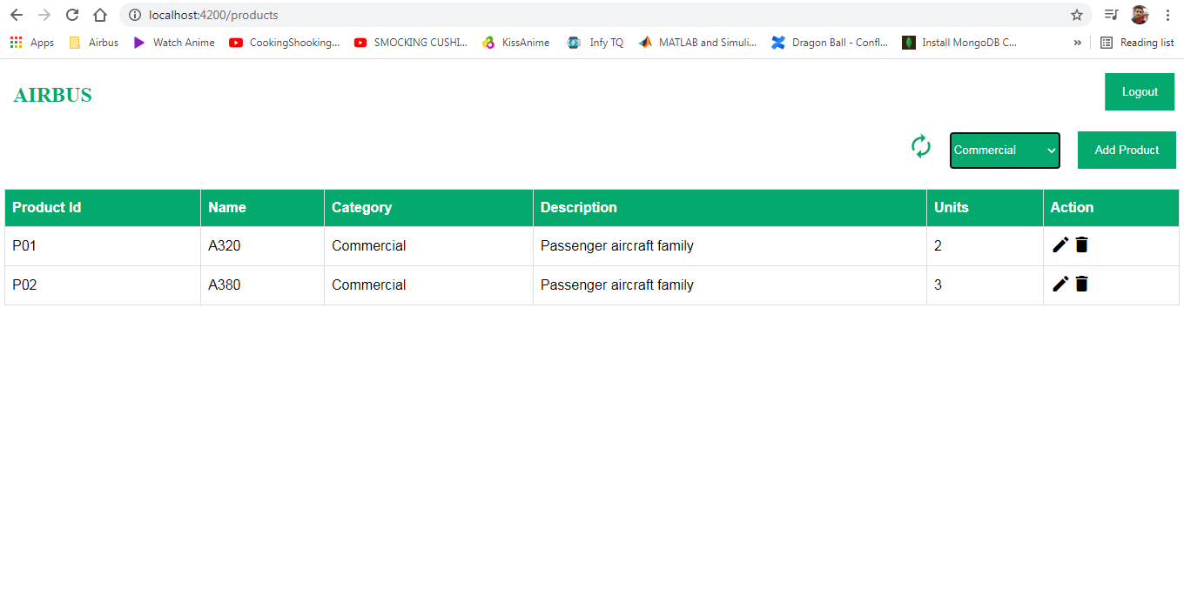
Task: Delete the A380 product
Action: (1081, 284)
